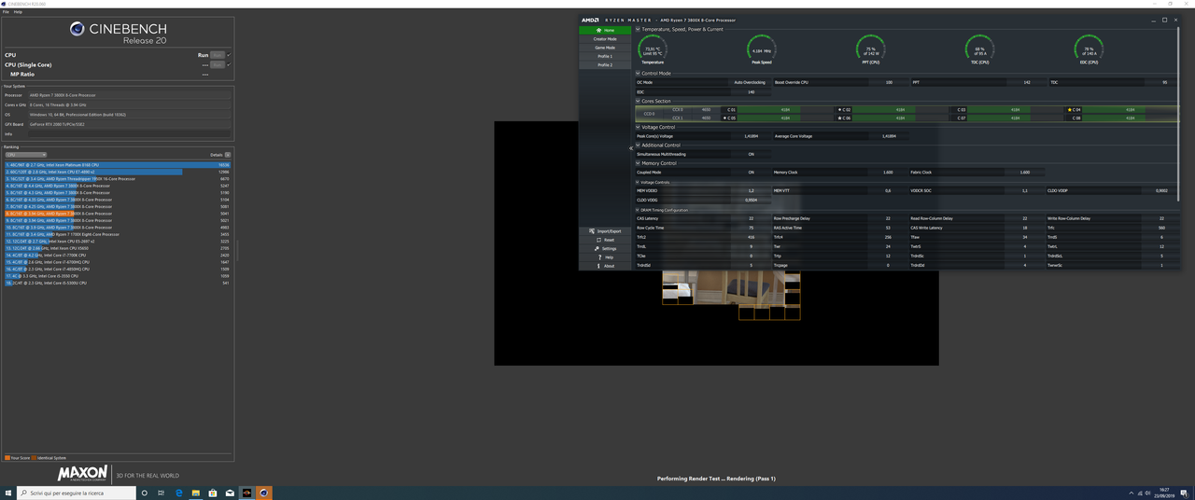1195x500 pixels.
Task: Select the Intel Xeon Platinum 8168 ranking row
Action: point(118,165)
